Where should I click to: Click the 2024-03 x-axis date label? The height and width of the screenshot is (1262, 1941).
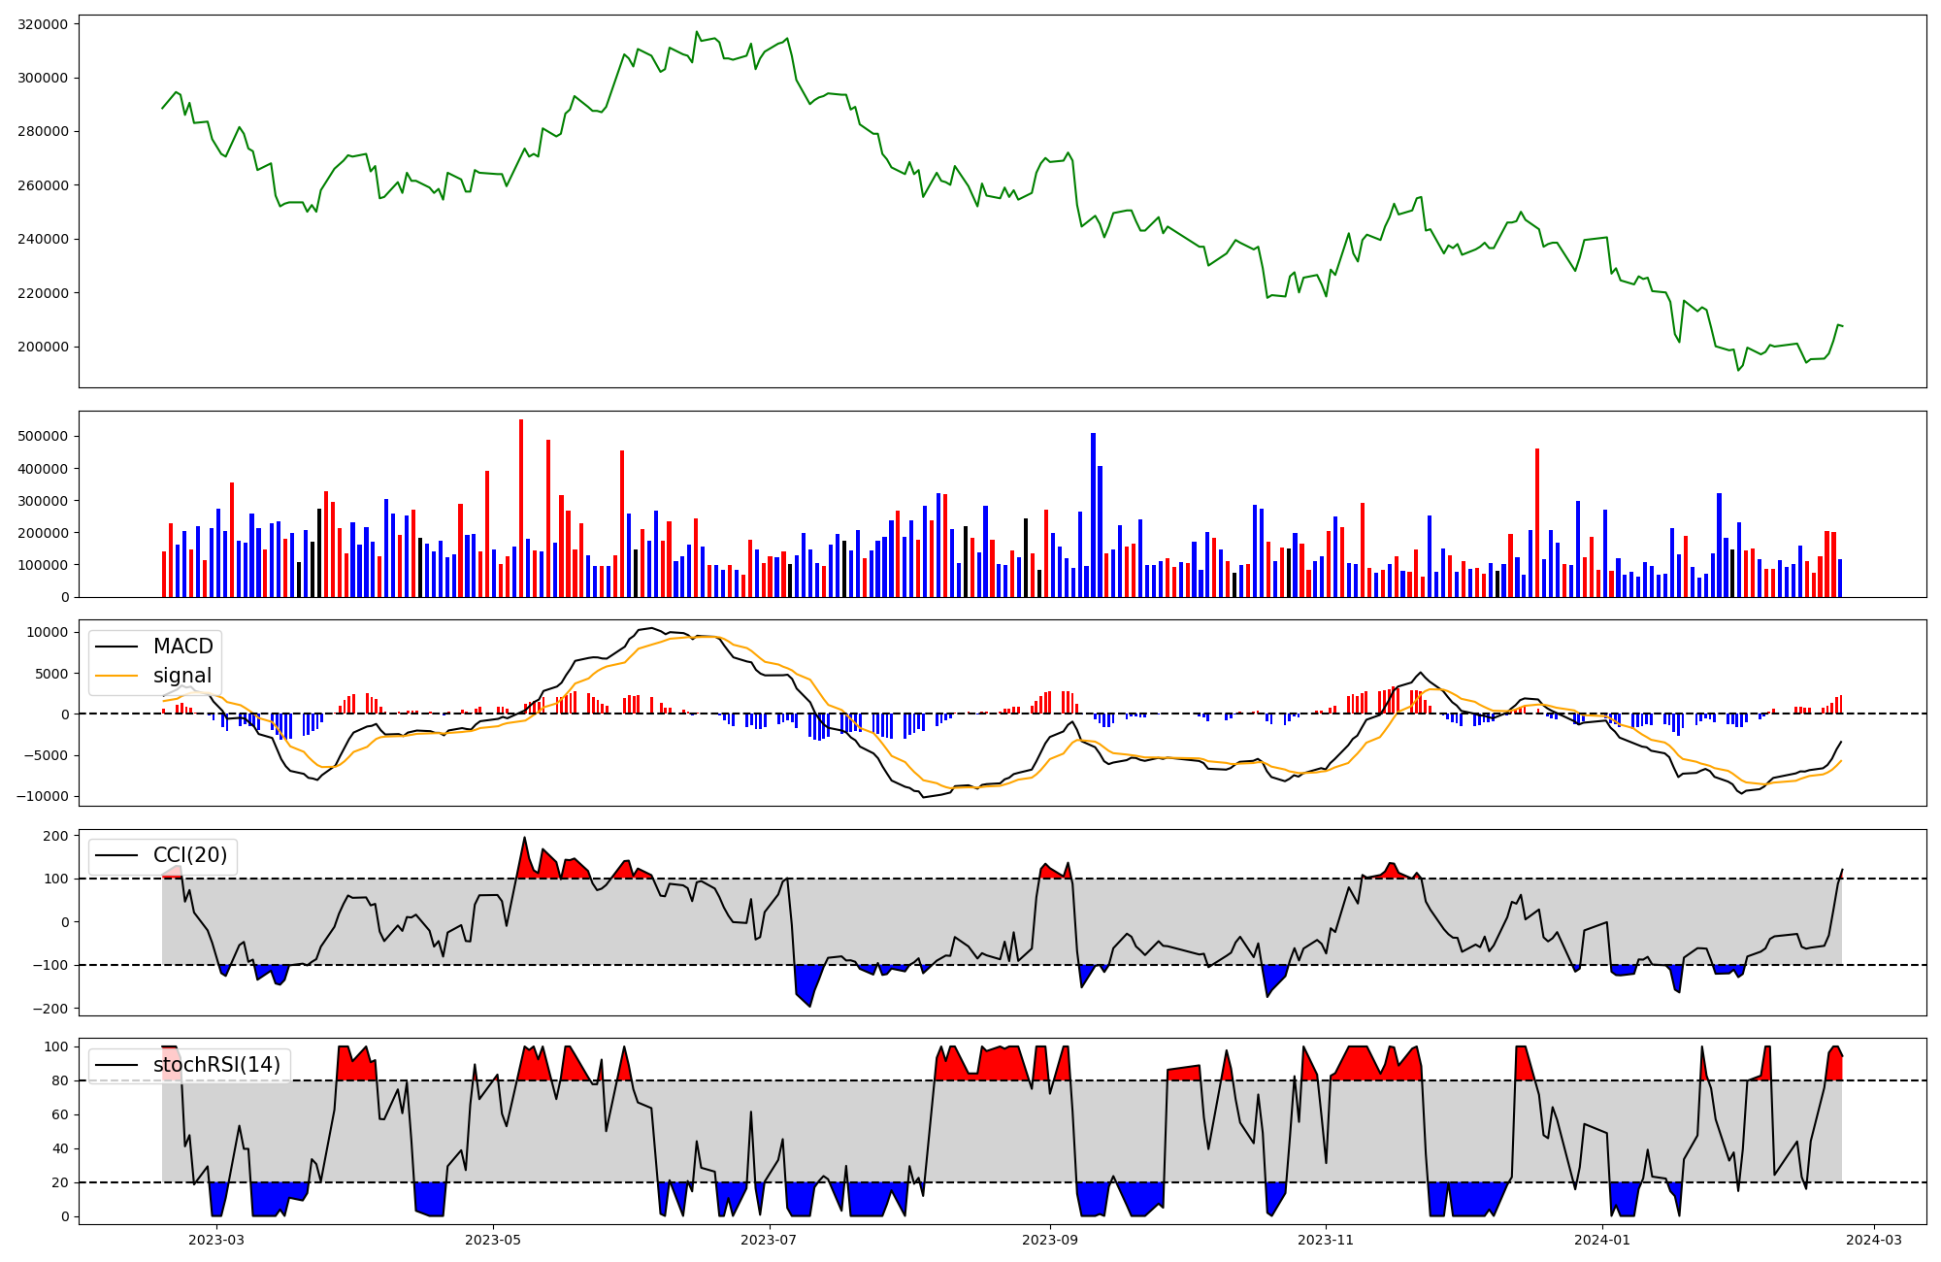point(1874,1240)
